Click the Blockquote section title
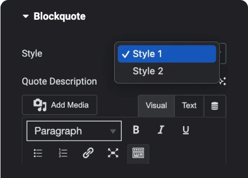 coord(59,16)
